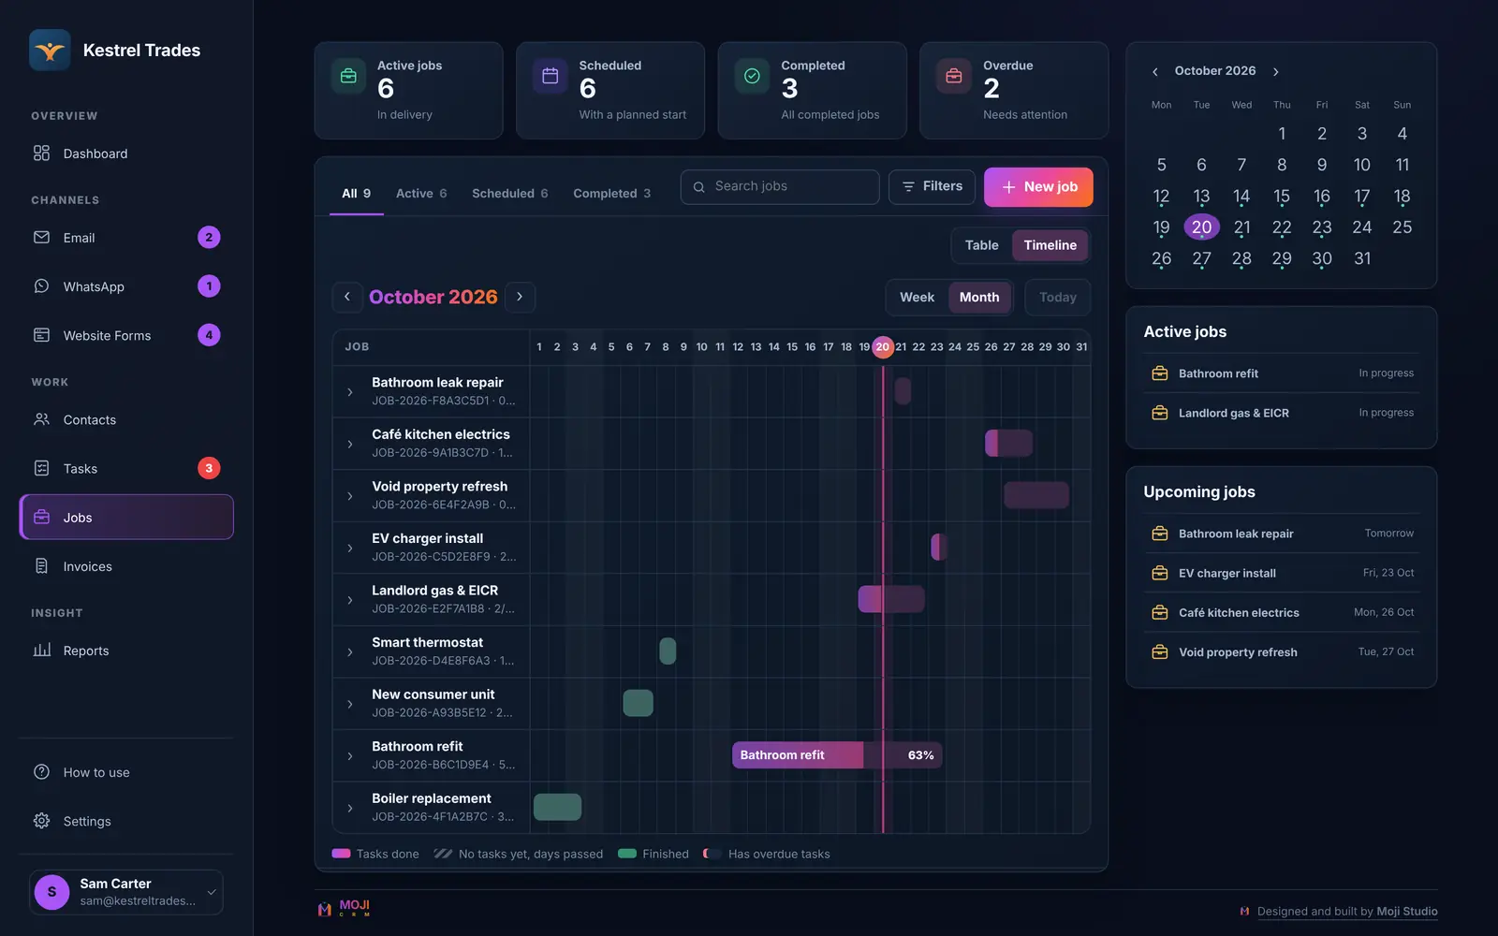Switch to Timeline view
This screenshot has height=936, width=1498.
pyautogui.click(x=1050, y=245)
